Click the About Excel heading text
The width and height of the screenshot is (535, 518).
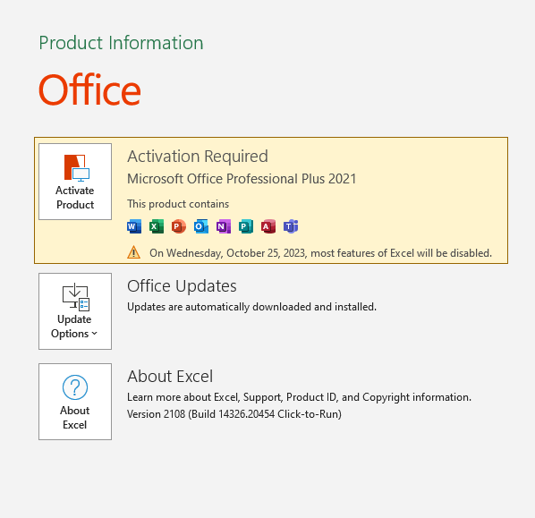pos(170,377)
